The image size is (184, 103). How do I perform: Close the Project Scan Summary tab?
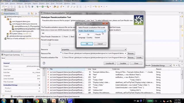pyautogui.click(x=22, y=55)
